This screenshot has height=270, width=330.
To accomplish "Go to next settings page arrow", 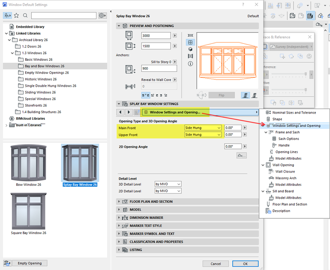I will click(128, 112).
